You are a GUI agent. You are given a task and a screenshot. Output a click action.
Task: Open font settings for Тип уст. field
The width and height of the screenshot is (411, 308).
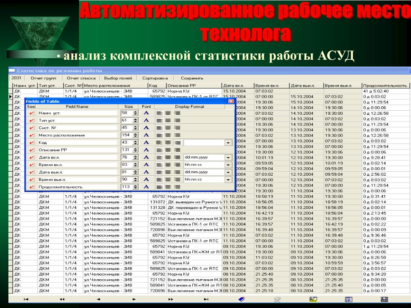[x=146, y=120]
